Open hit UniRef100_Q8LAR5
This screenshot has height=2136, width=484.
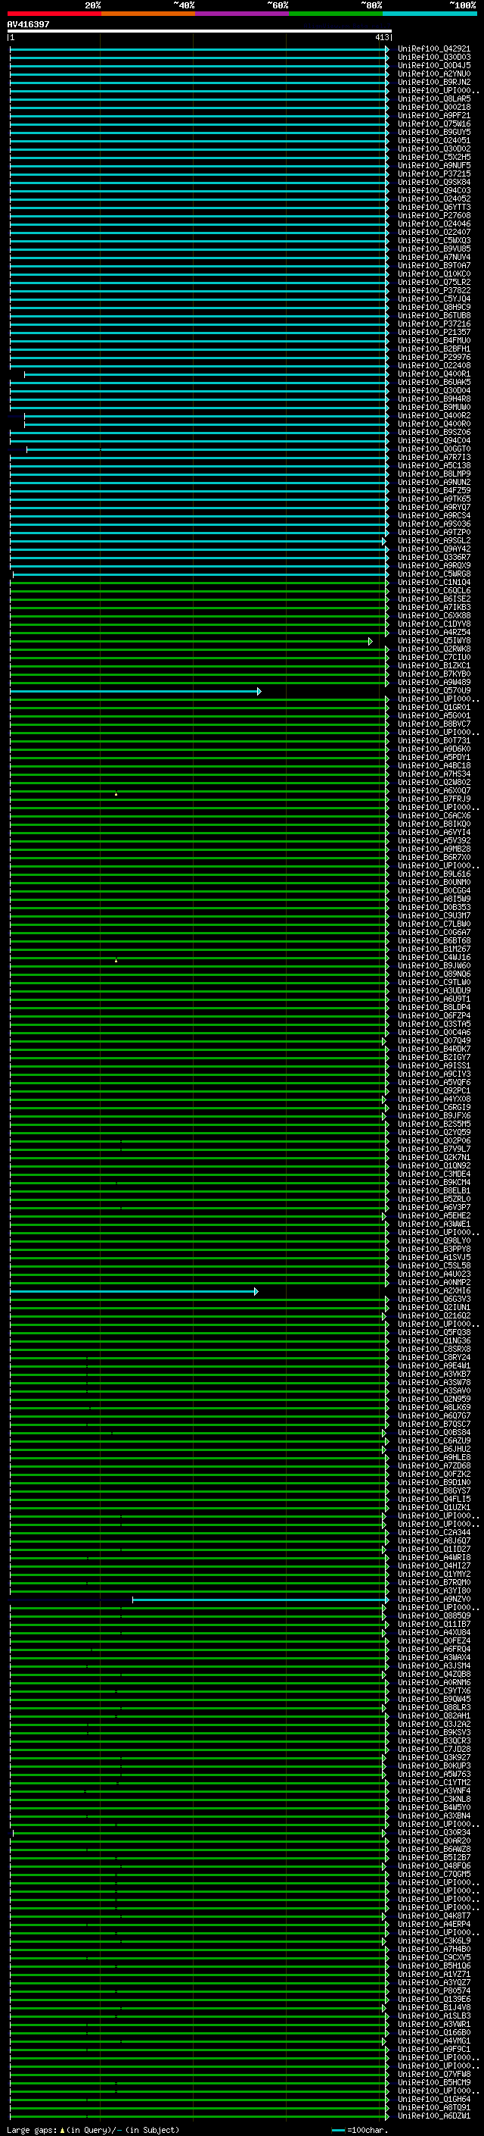(x=434, y=99)
